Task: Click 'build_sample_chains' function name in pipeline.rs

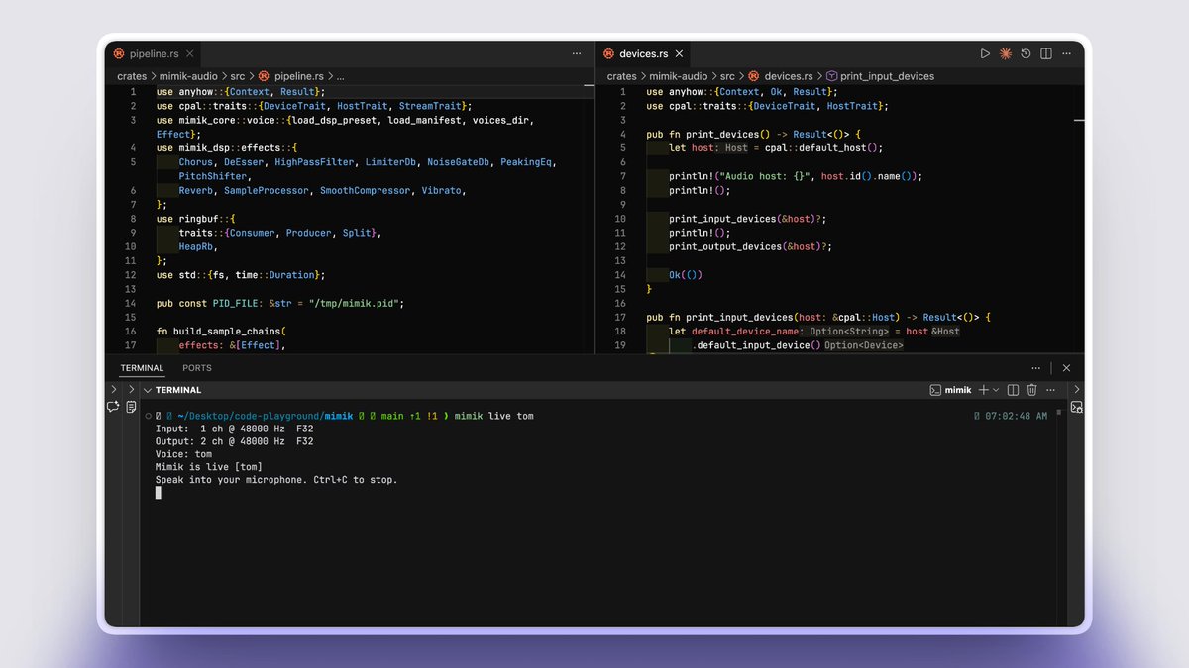Action: 229,332
